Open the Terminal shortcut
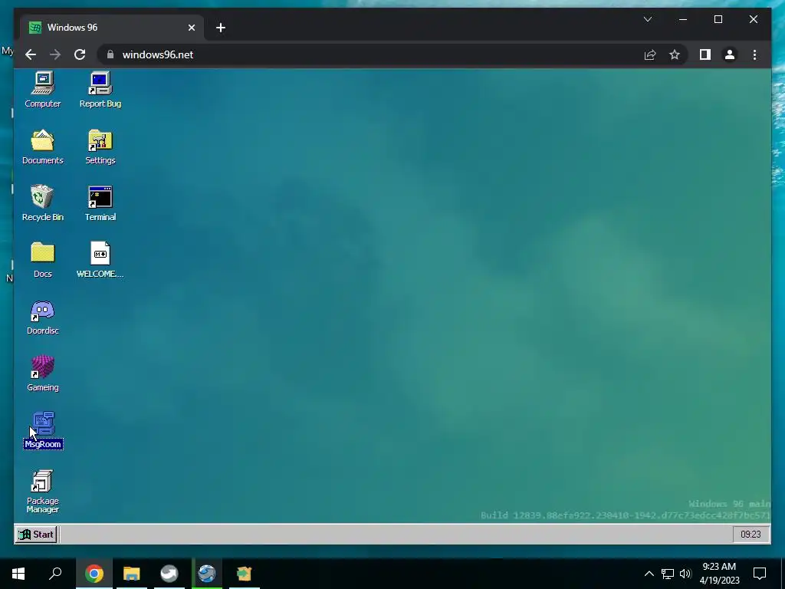Screen dimensions: 785x589 [100, 203]
